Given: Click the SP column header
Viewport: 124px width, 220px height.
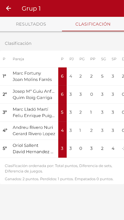Looking at the screenshot, I should [x=114, y=59].
